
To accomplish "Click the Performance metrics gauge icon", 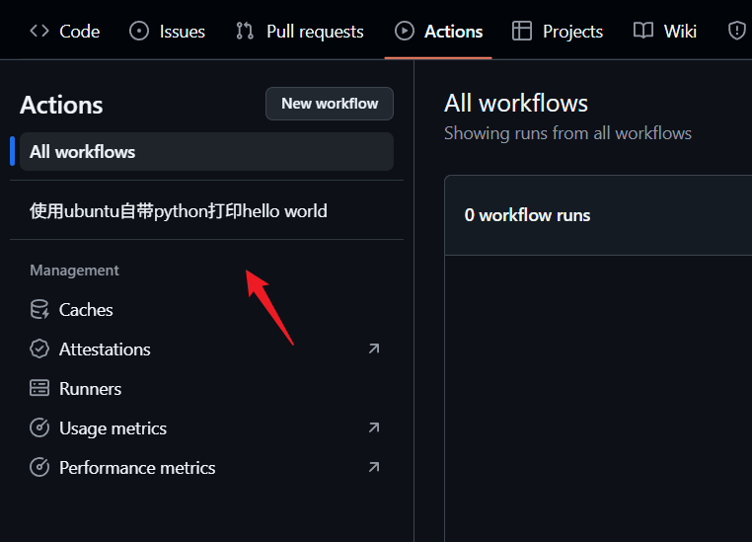I will point(39,467).
